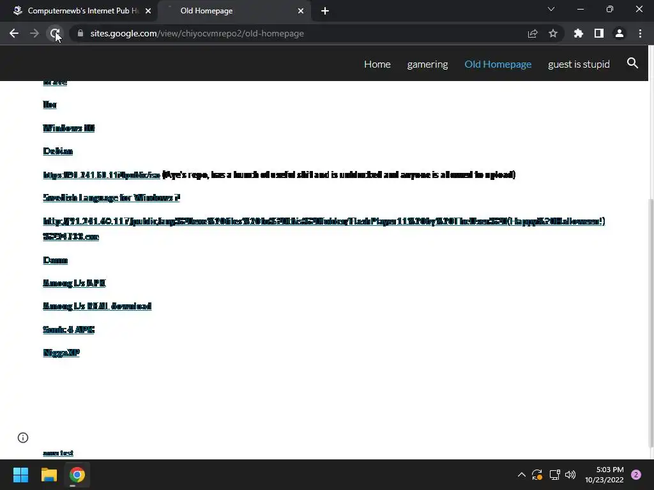The image size is (654, 490).
Task: Share this page using share icon
Action: (x=533, y=33)
